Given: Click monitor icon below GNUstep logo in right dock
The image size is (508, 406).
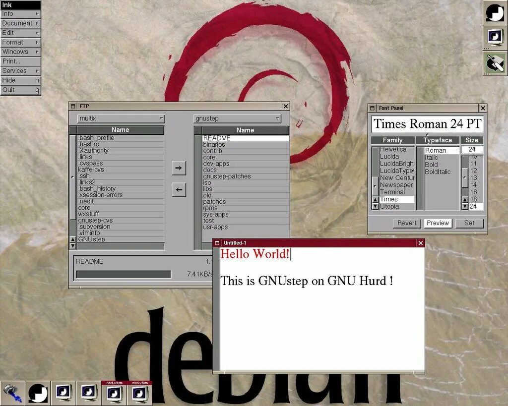Looking at the screenshot, I should pos(495,38).
